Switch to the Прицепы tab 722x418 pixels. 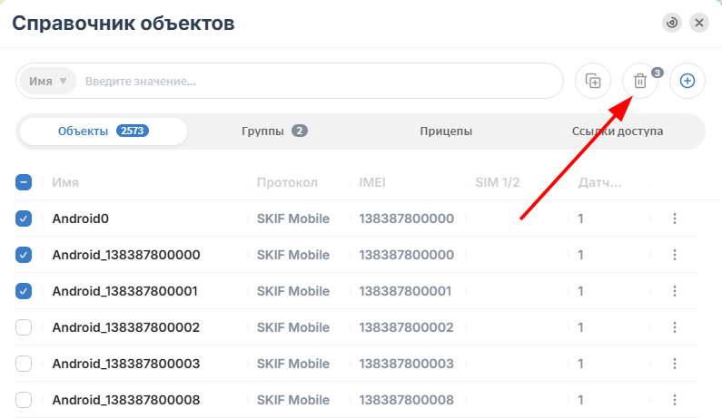pos(446,131)
